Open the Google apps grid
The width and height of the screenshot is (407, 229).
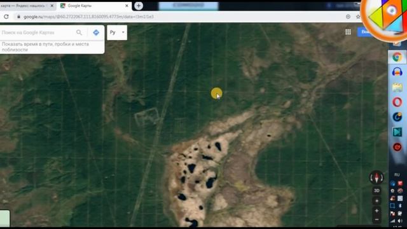348,32
